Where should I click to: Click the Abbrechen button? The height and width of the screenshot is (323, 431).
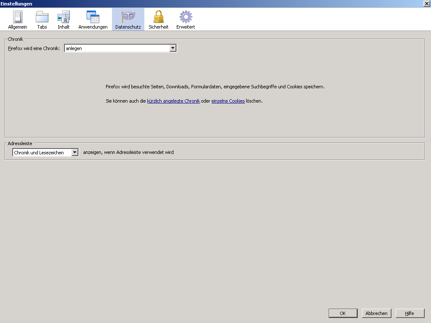[x=376, y=313]
